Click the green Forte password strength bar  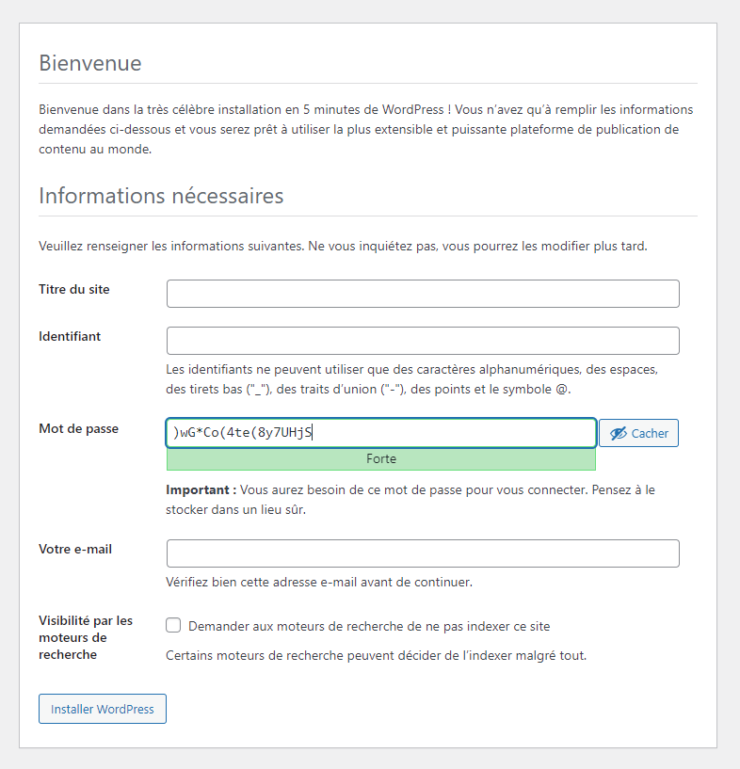pyautogui.click(x=381, y=459)
